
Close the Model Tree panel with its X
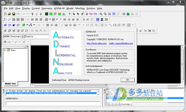(x=28, y=46)
